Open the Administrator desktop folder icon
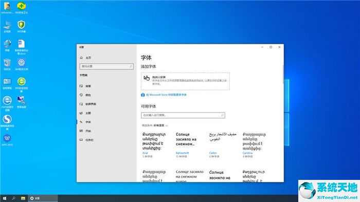 7,8
